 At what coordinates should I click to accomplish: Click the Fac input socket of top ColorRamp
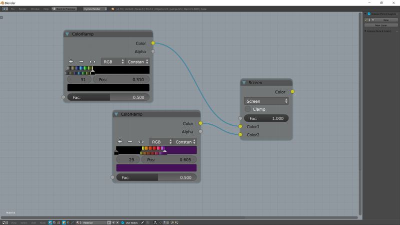pyautogui.click(x=63, y=97)
